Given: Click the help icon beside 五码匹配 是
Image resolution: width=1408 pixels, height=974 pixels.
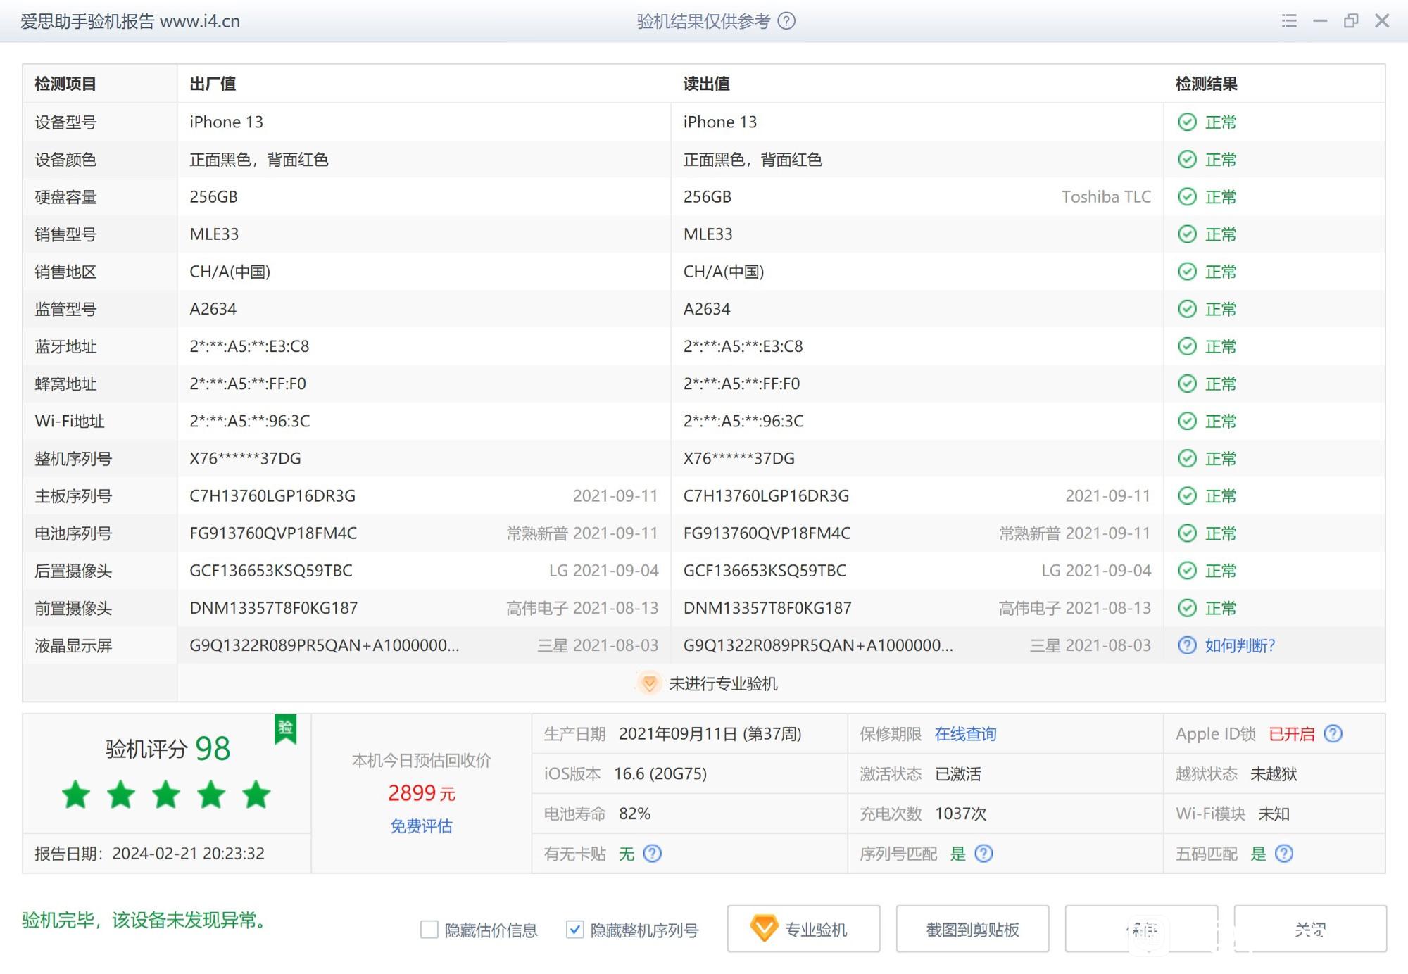Looking at the screenshot, I should [x=1284, y=853].
